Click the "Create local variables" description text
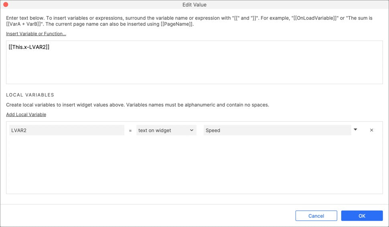Viewport: 389px width, 227px height. point(138,105)
